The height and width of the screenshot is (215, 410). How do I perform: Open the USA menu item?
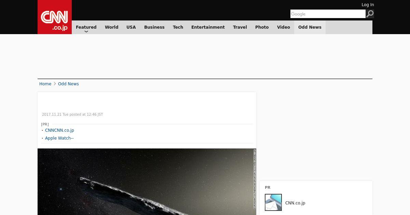[131, 27]
